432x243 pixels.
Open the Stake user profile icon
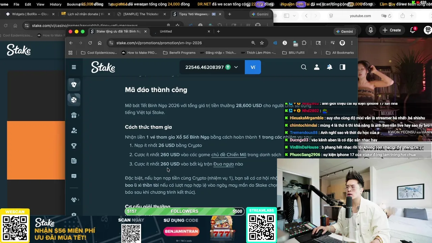(317, 67)
